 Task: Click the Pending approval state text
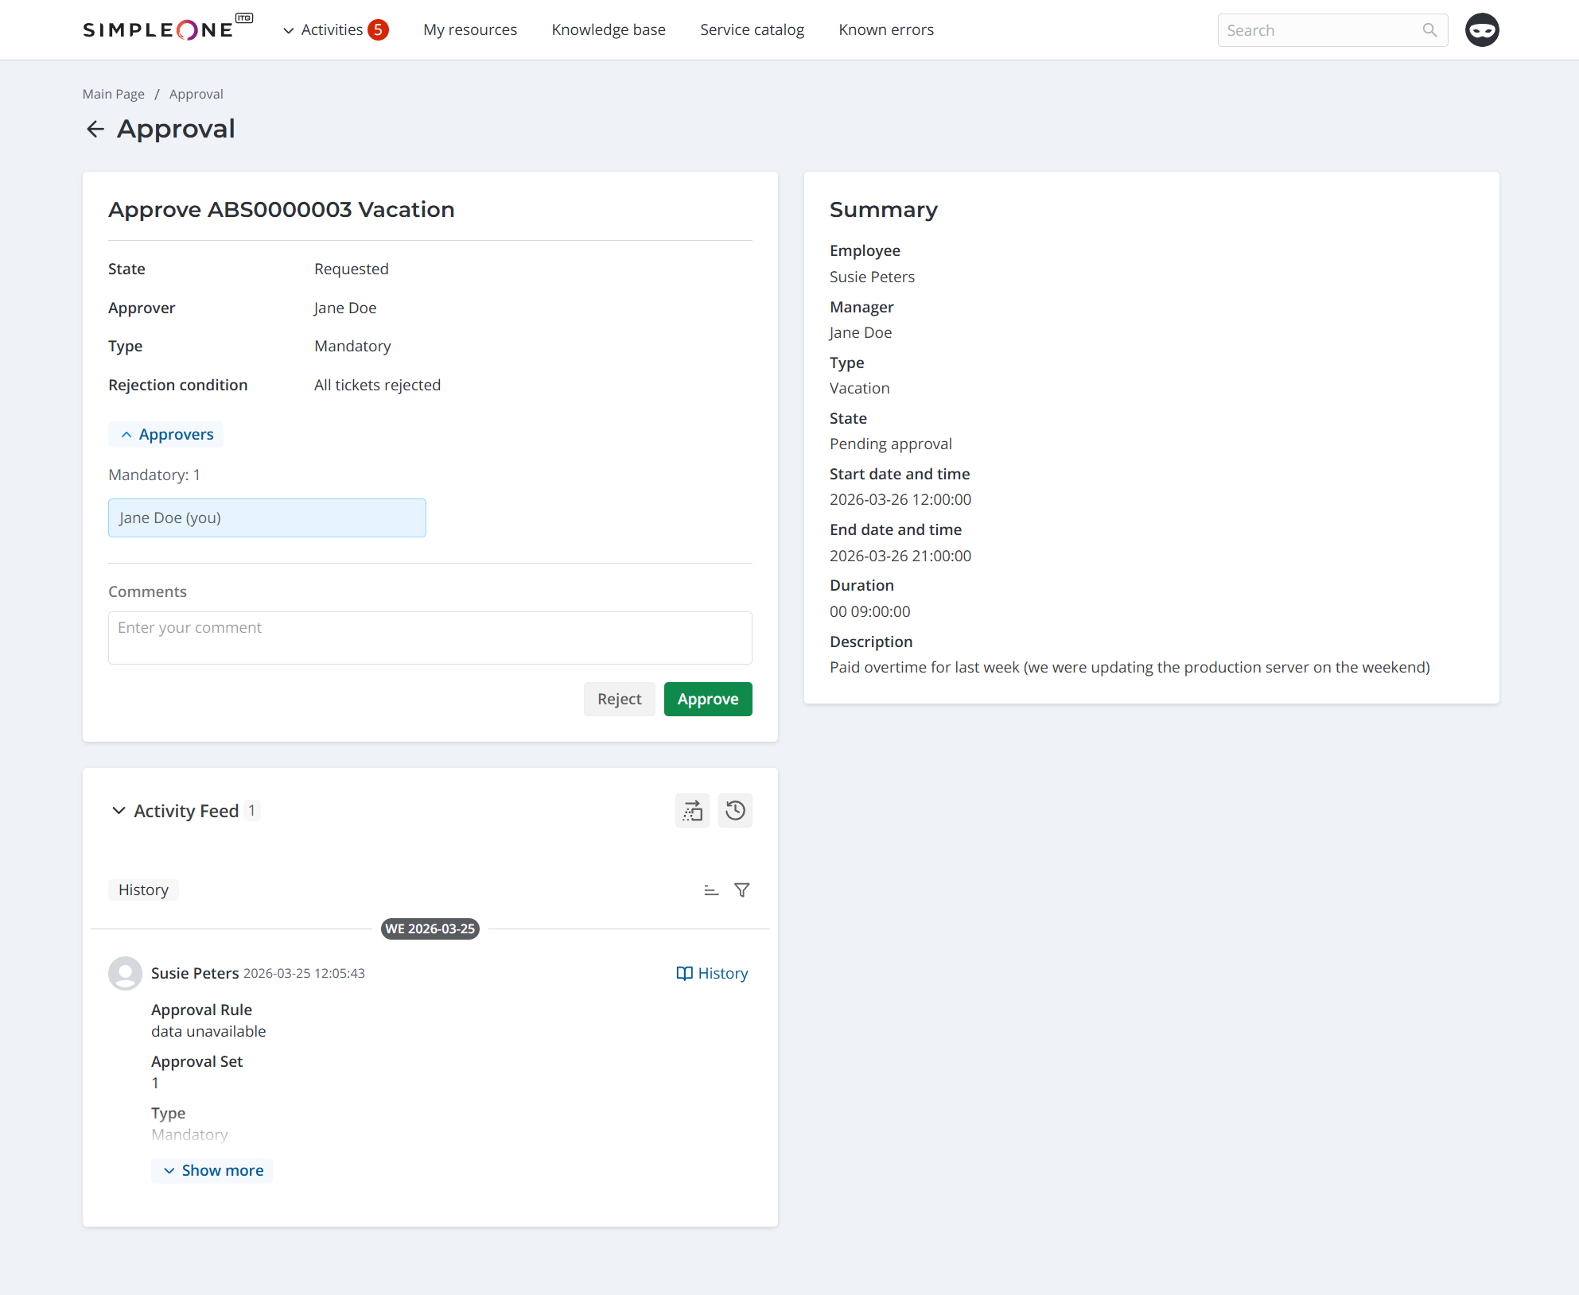(x=891, y=444)
